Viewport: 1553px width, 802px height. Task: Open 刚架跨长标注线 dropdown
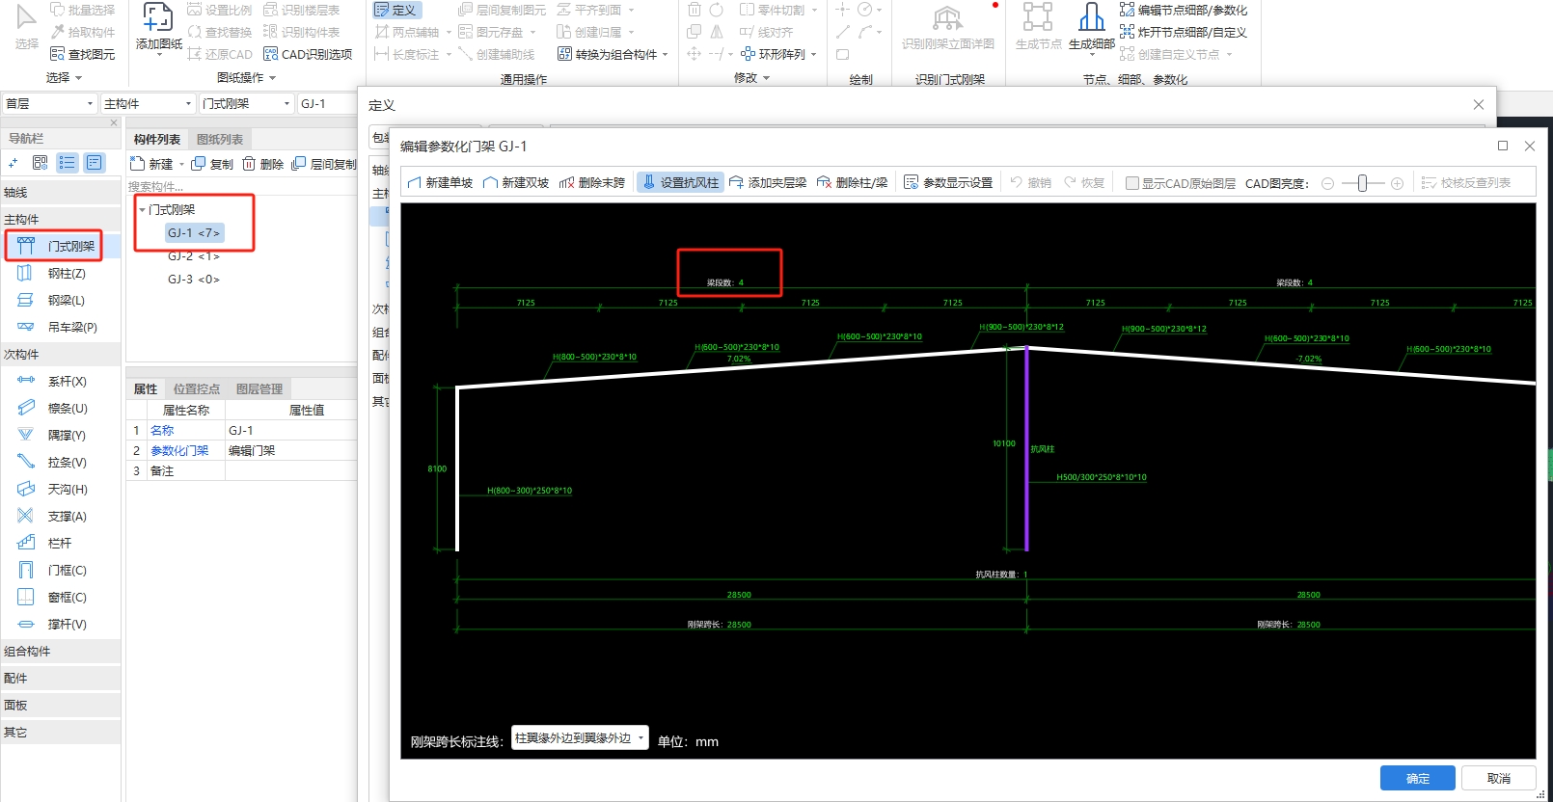(x=580, y=738)
